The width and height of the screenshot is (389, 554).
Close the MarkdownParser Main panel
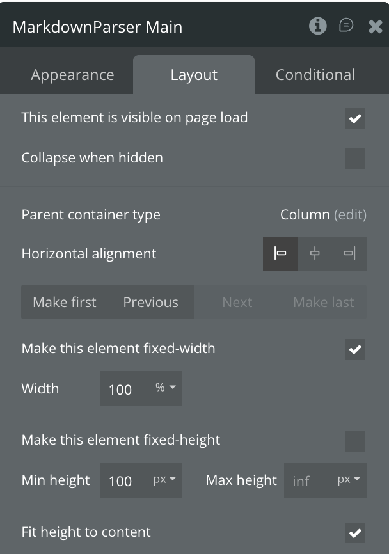point(376,26)
